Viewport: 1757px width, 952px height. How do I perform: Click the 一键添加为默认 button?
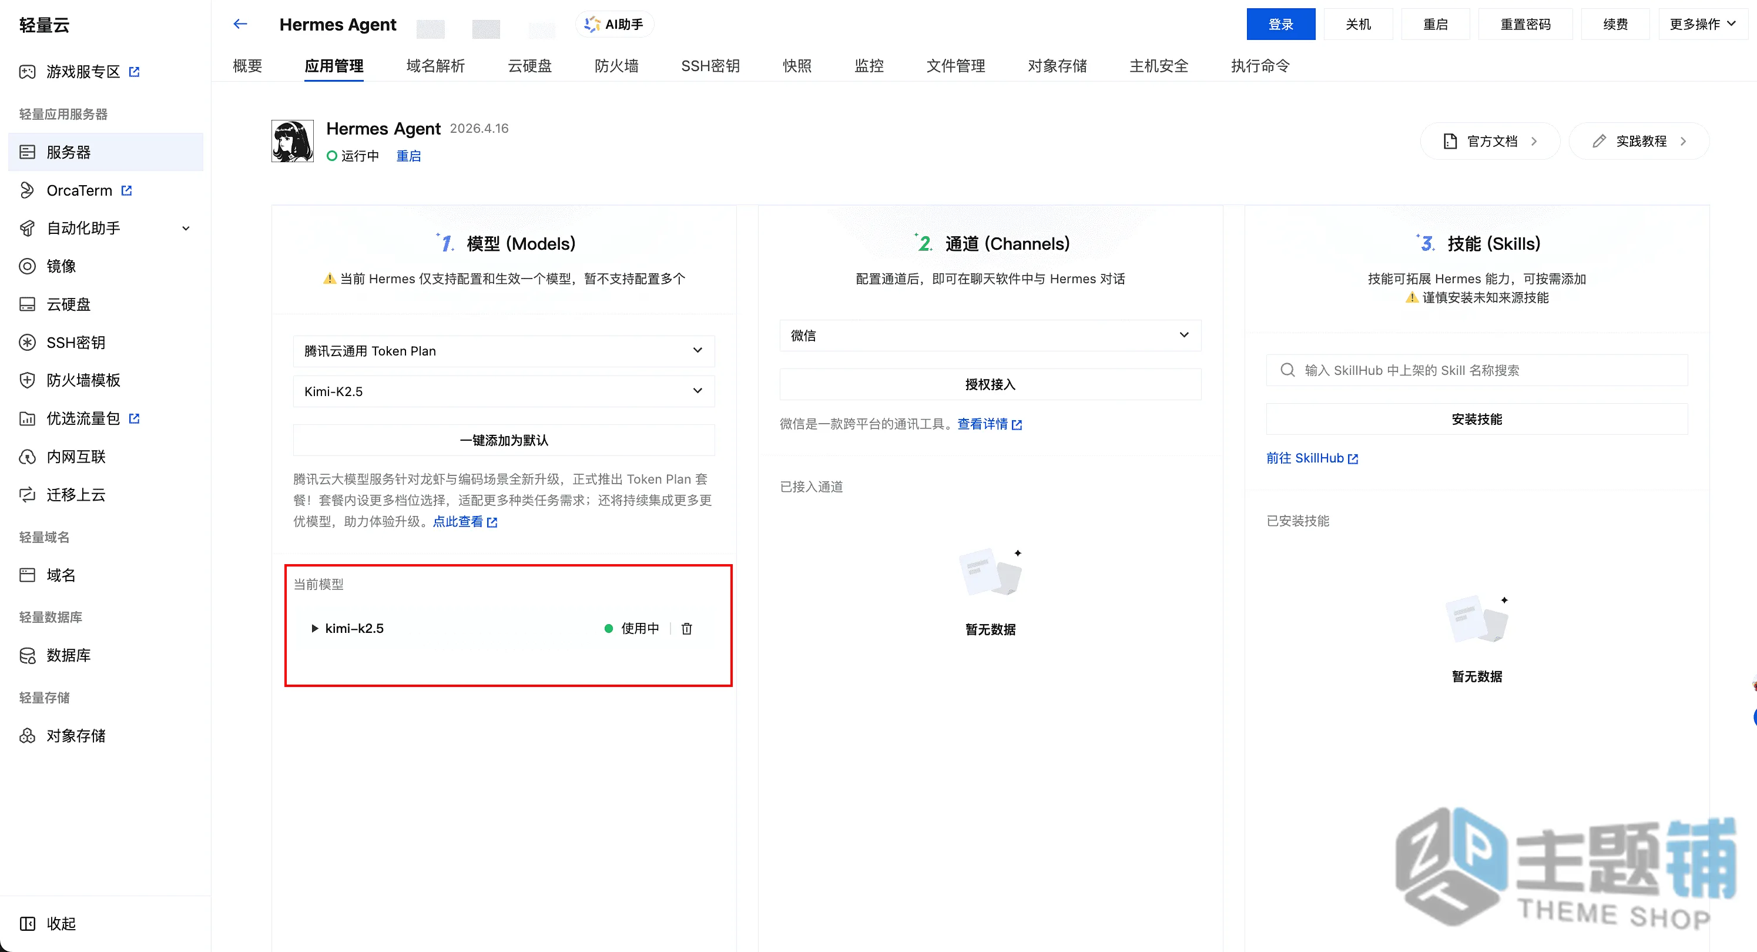click(504, 440)
